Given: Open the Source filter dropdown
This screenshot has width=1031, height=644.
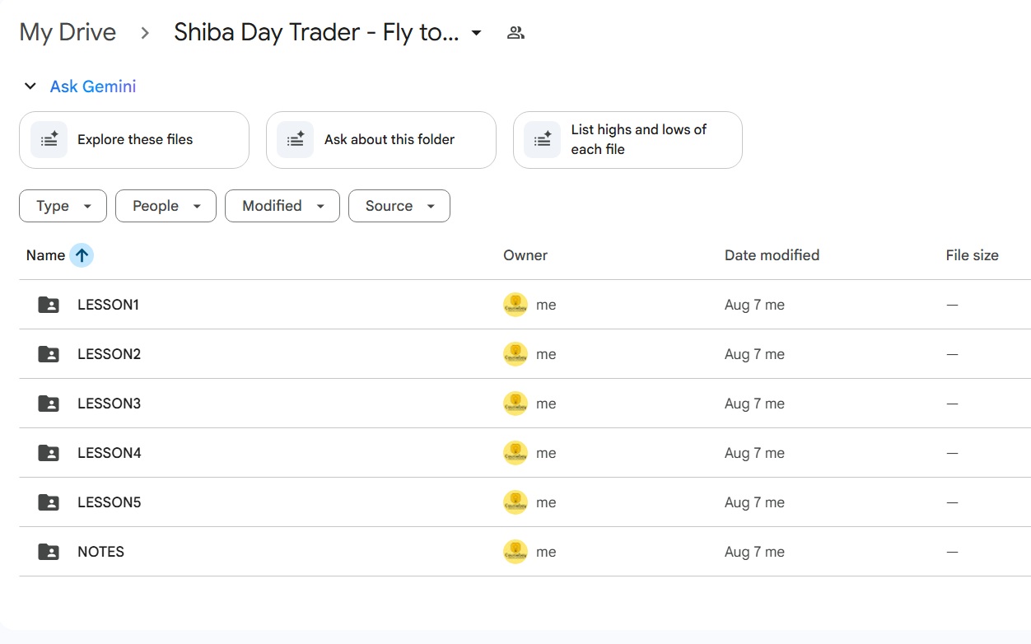Looking at the screenshot, I should pos(399,206).
